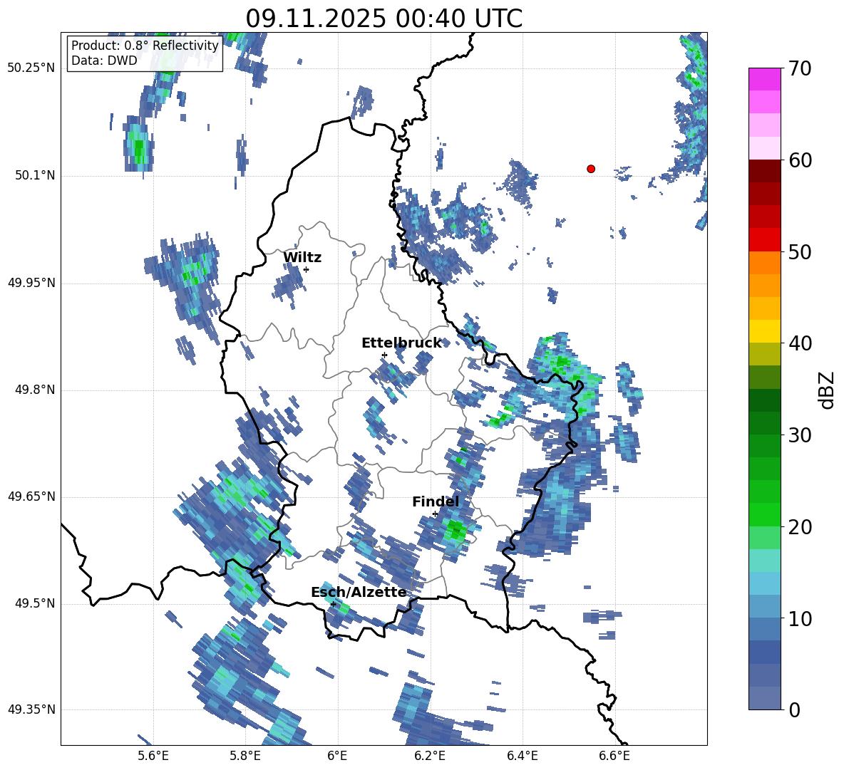Click the 10 colorbar tick label
The image size is (844, 770).
(800, 619)
